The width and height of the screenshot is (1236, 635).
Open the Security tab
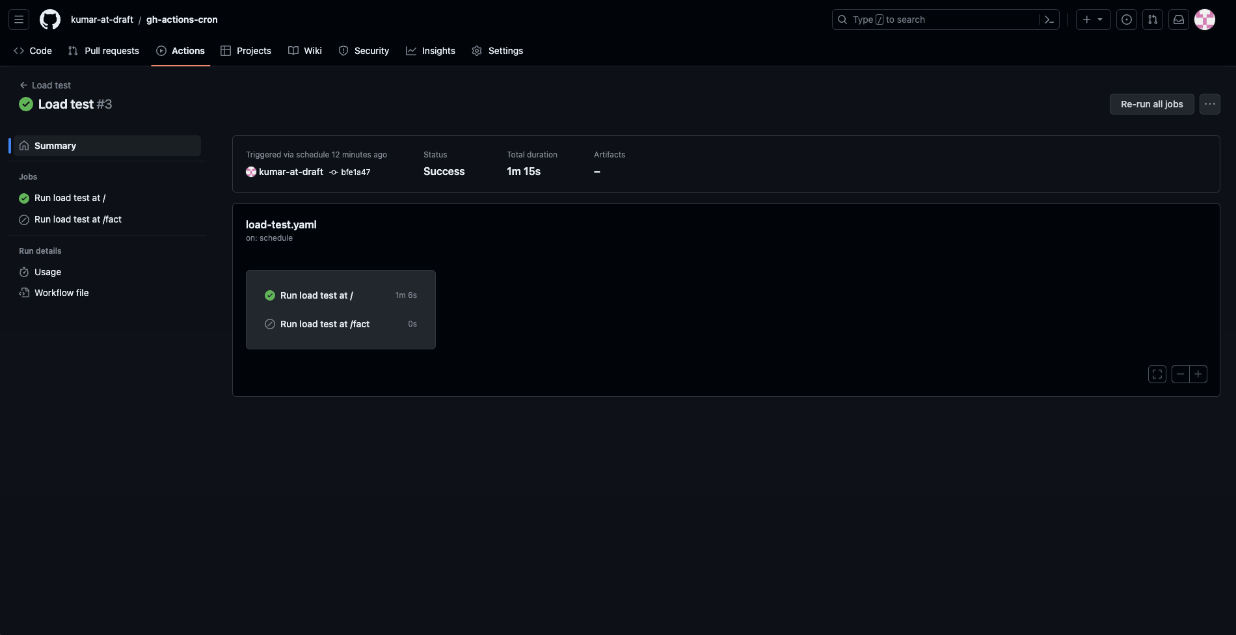click(x=364, y=51)
